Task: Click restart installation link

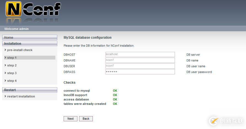Action: (x=21, y=97)
